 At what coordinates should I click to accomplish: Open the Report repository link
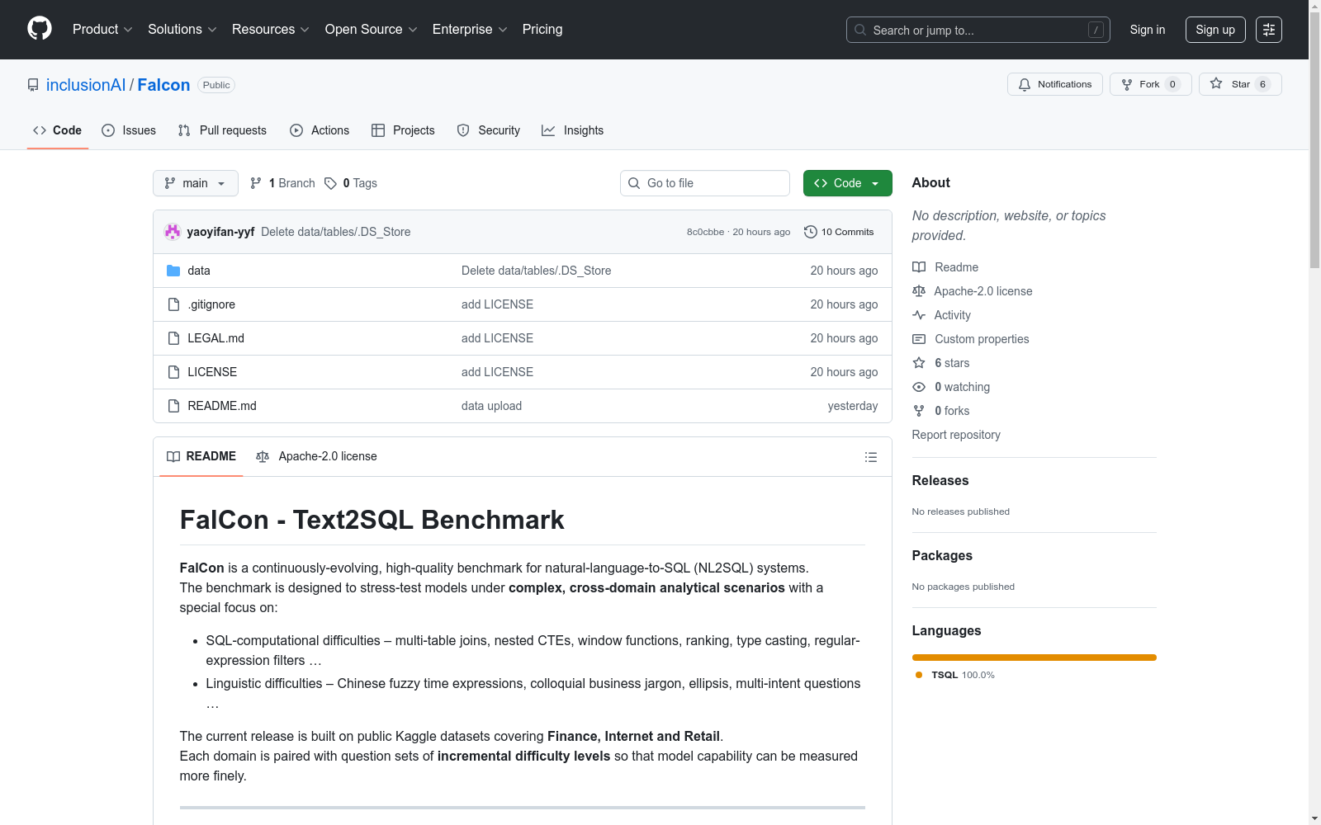coord(955,435)
